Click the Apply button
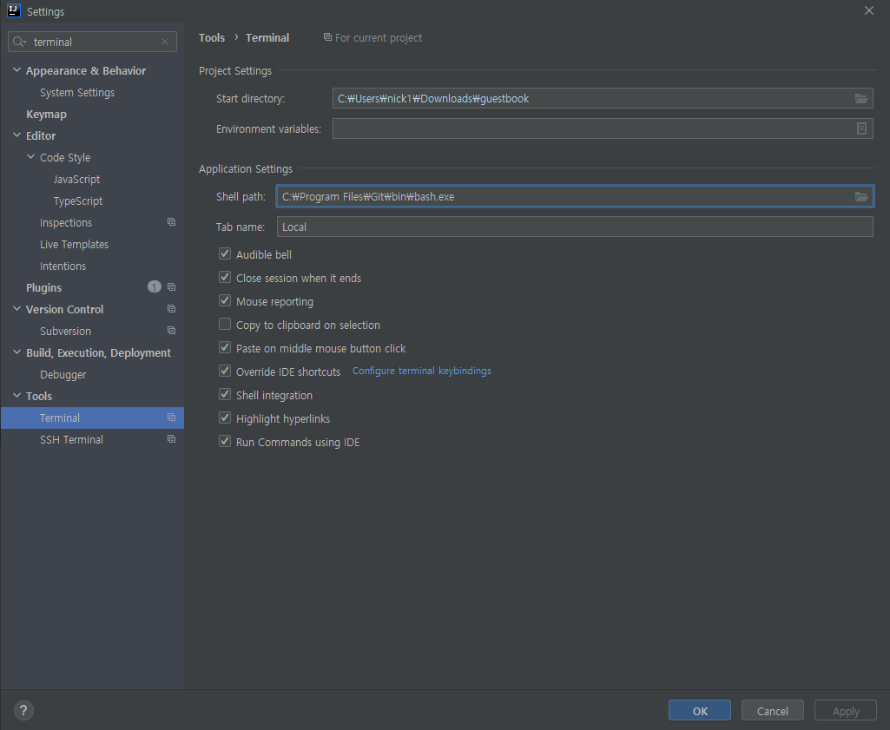Viewport: 890px width, 730px height. pos(845,710)
